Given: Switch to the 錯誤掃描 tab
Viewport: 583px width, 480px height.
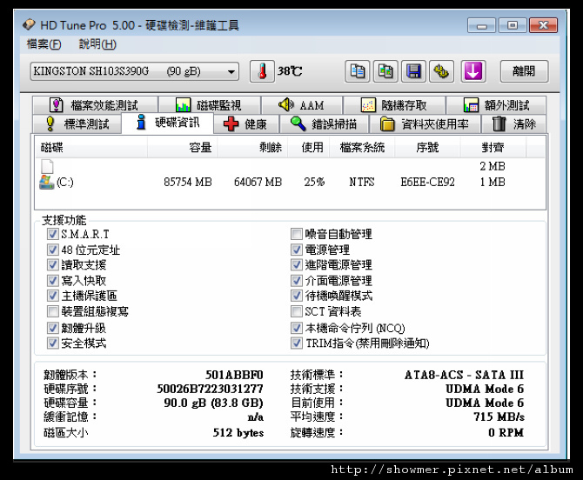Looking at the screenshot, I should pos(324,123).
